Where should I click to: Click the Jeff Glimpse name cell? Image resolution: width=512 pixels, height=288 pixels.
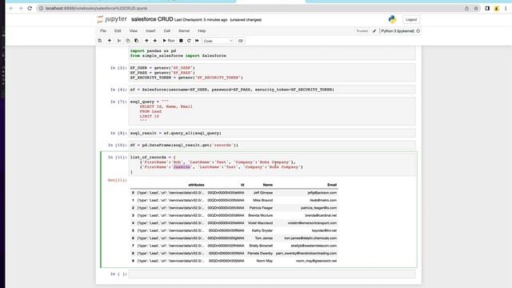coord(263,193)
